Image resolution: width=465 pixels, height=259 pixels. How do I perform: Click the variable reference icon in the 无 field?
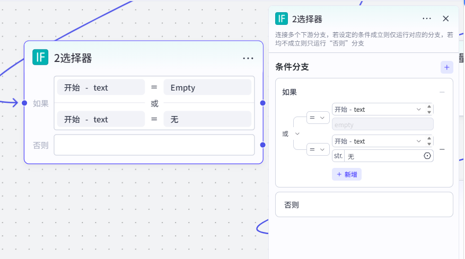[x=427, y=156]
